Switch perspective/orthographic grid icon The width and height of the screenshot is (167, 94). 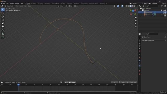pyautogui.click(x=136, y=26)
